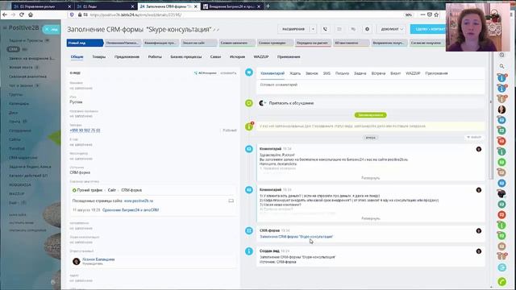Click Пригласить к обсуждению
This screenshot has height=290, width=516.
[x=291, y=103]
